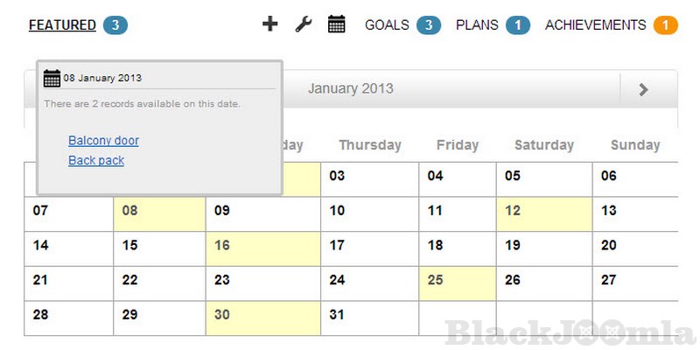The height and width of the screenshot is (350, 700).
Task: Click the January 2013 month header
Action: (x=351, y=88)
